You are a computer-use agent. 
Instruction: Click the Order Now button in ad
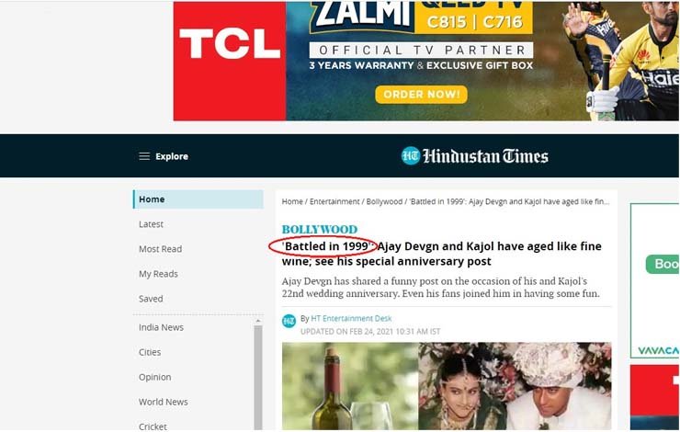tap(421, 95)
